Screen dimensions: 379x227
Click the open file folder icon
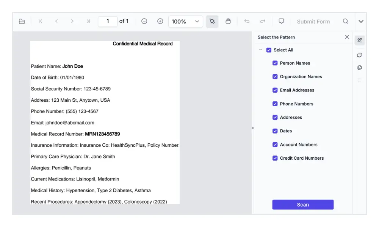[x=22, y=22]
